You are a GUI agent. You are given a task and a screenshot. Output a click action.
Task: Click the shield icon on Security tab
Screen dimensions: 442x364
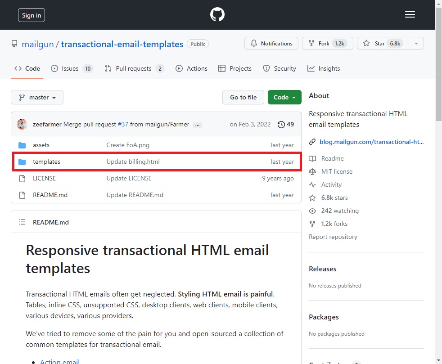pos(266,68)
